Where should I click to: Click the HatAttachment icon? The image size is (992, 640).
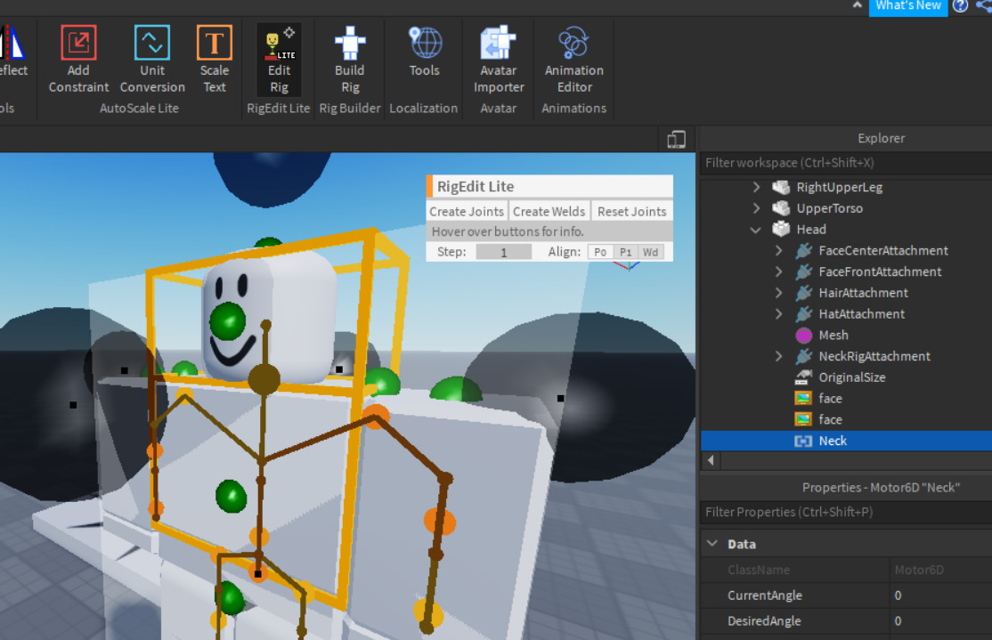[x=803, y=313]
